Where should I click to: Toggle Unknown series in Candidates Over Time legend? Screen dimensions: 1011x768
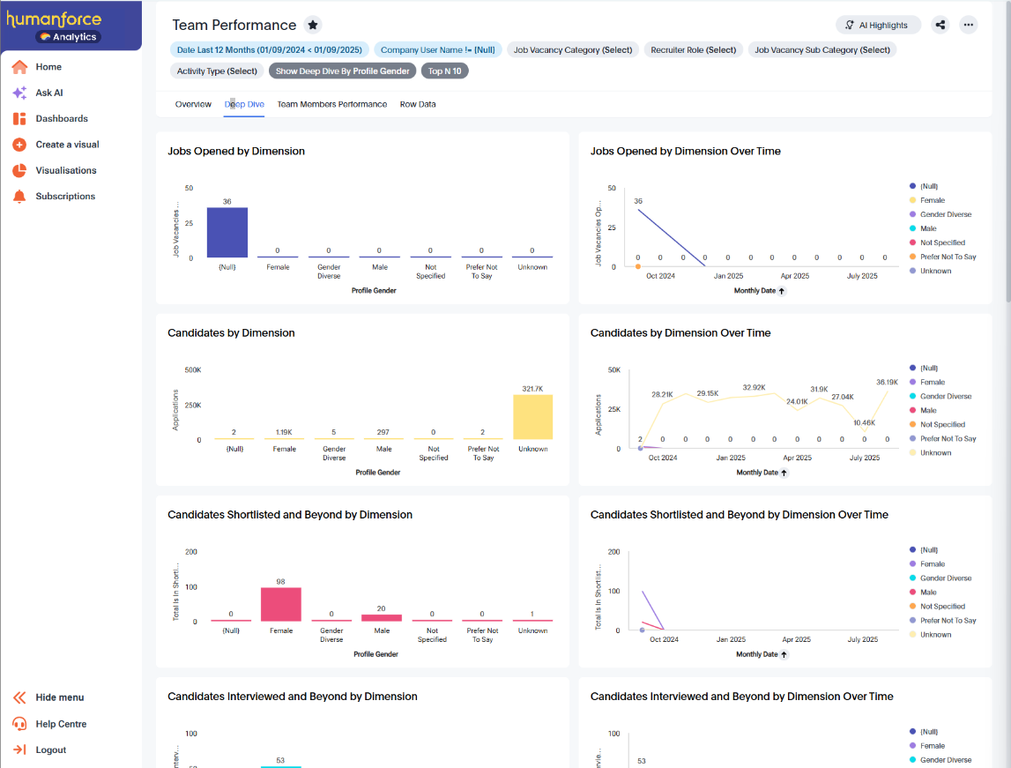point(935,453)
